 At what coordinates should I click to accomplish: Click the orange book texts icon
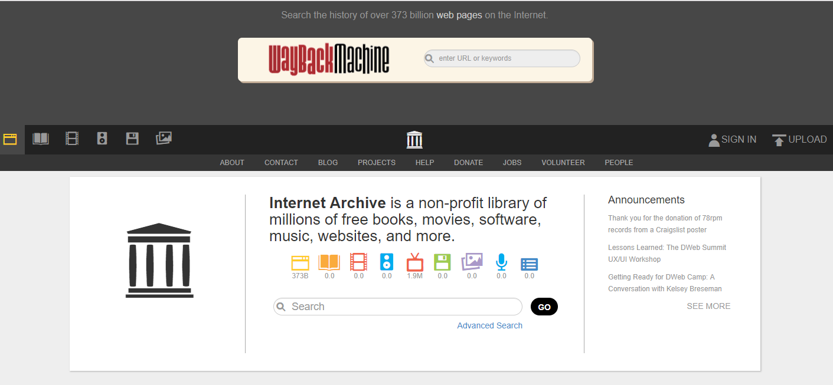pos(329,262)
